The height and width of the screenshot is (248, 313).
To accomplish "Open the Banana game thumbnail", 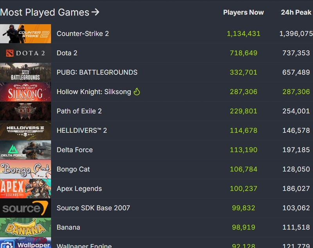I will [x=25, y=227].
